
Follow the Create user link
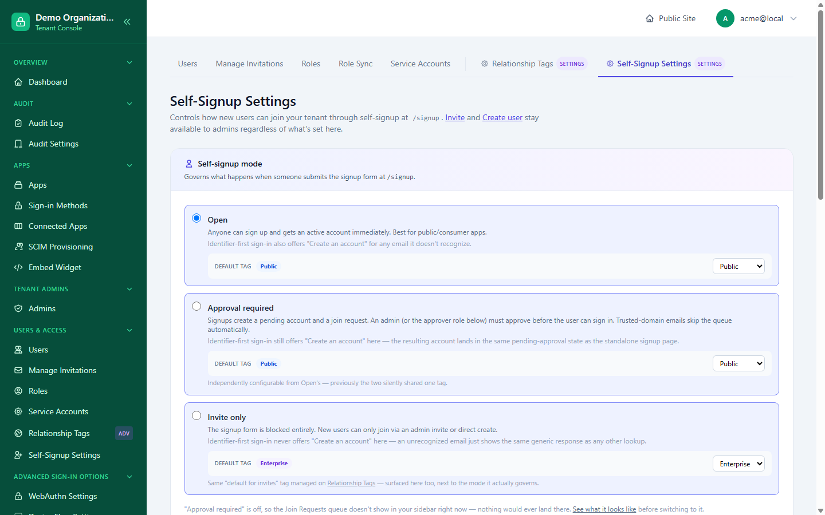click(502, 117)
